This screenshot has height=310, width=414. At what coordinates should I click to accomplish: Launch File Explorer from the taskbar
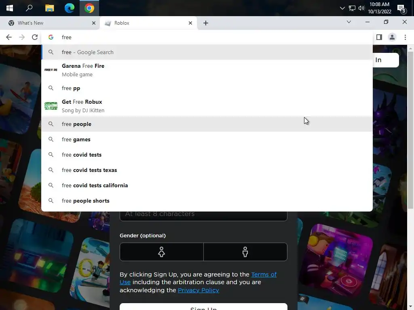click(49, 8)
